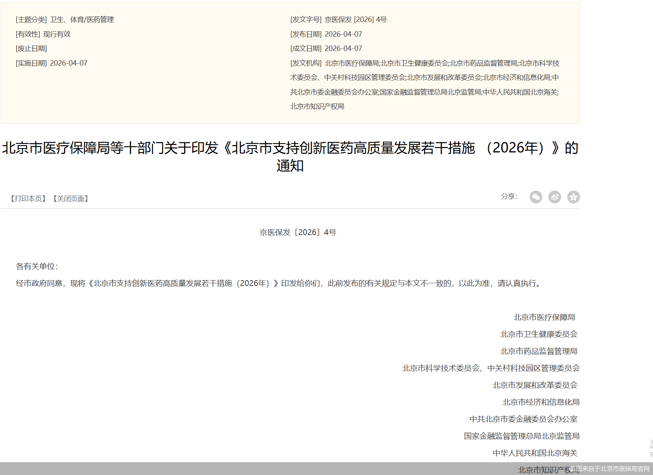Screen dimensions: 653x475
Task: Click the 实施日期 implementation date entry
Action: point(51,63)
